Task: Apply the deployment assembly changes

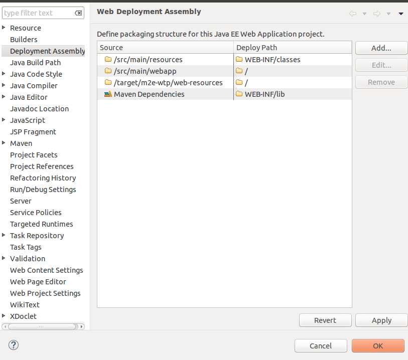Action: 381,320
